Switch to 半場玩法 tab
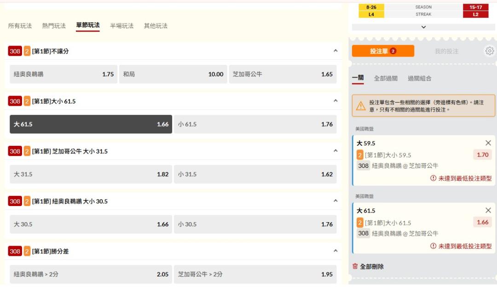497x287 pixels. [121, 26]
